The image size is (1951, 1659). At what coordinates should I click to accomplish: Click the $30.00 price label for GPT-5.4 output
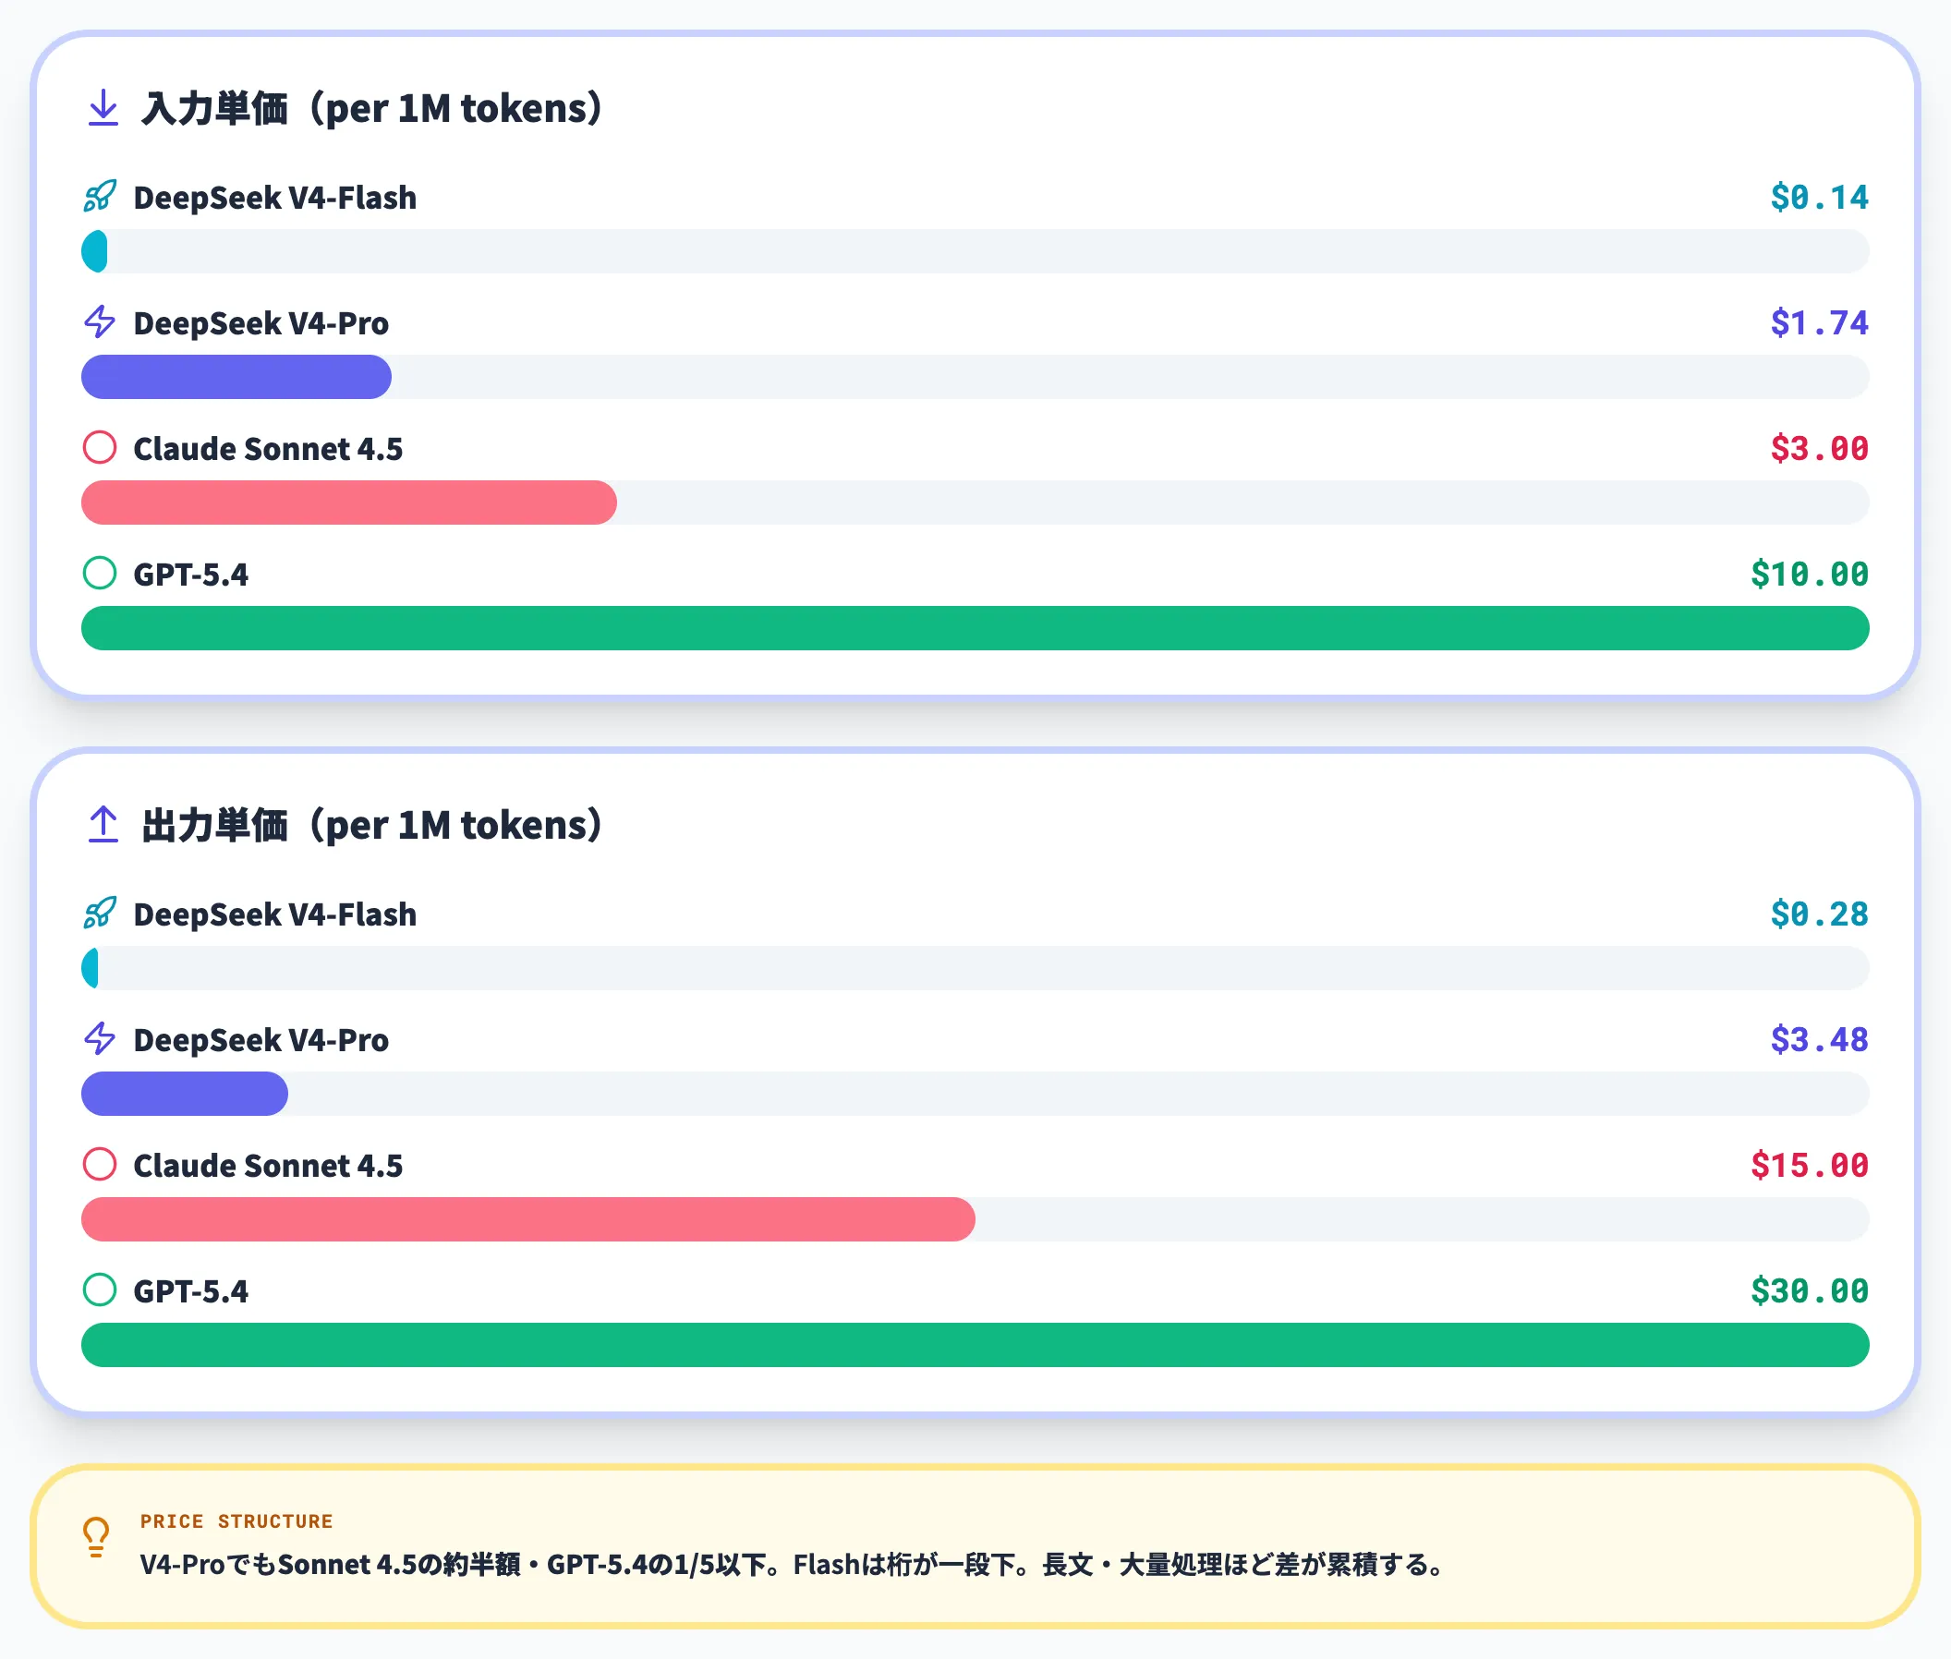tap(1809, 1291)
